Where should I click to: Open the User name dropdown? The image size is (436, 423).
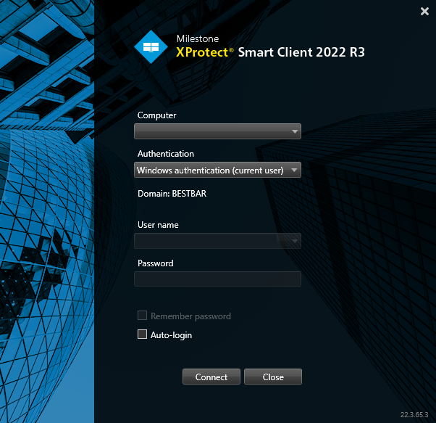click(217, 241)
